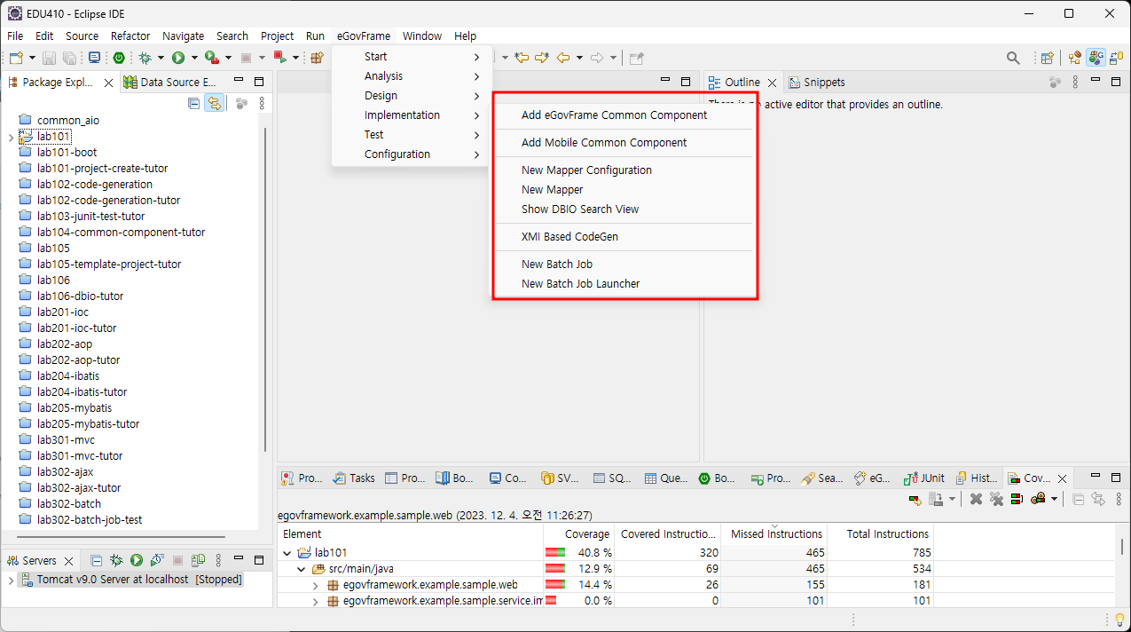Close the Coverage tab
The image size is (1131, 632).
click(x=1062, y=478)
